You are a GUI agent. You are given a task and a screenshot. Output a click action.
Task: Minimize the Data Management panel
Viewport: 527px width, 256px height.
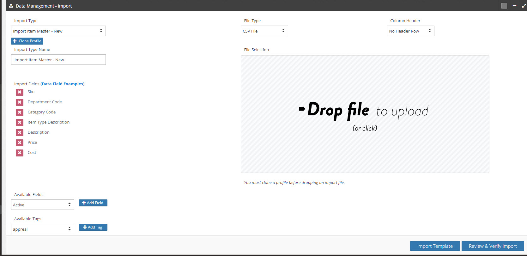tap(514, 6)
